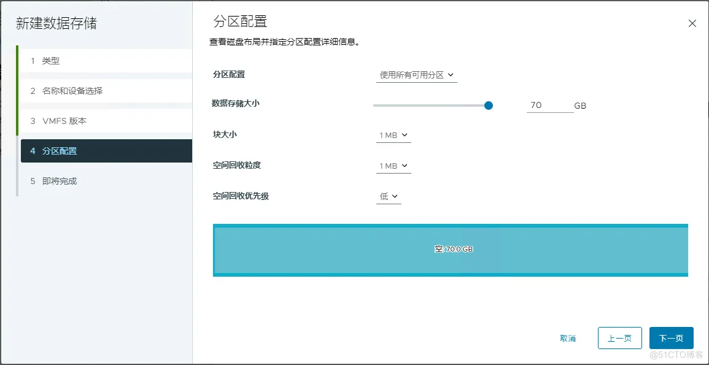Select step 5 即将完成
The width and height of the screenshot is (709, 365).
106,181
